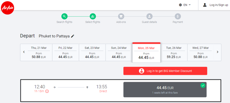
Task: Click Log in to get BIG Member Discount
Action: [x=165, y=71]
